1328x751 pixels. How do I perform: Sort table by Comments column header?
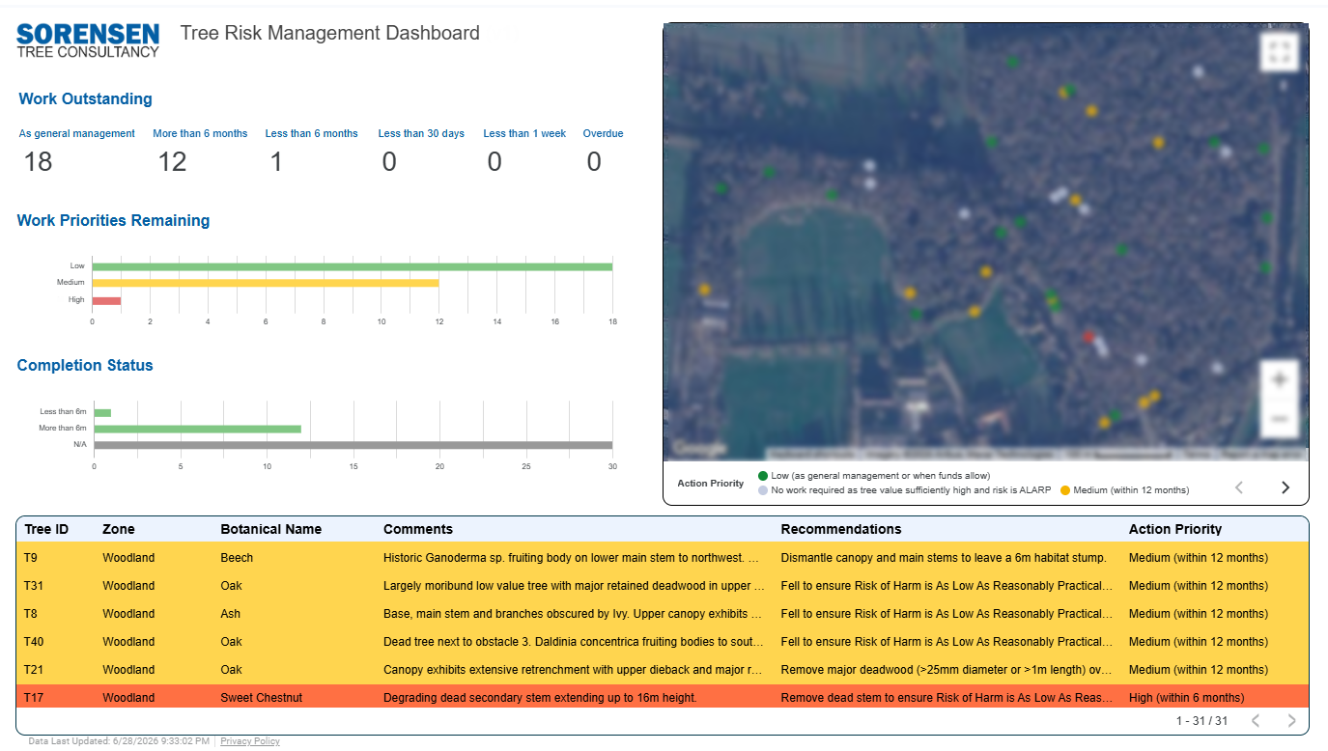pyautogui.click(x=418, y=529)
